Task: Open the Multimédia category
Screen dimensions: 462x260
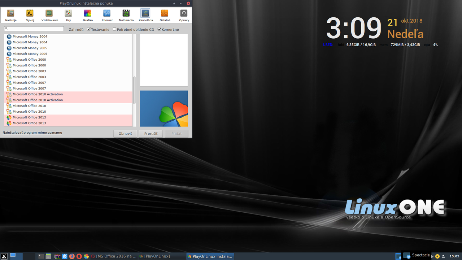Action: (126, 16)
